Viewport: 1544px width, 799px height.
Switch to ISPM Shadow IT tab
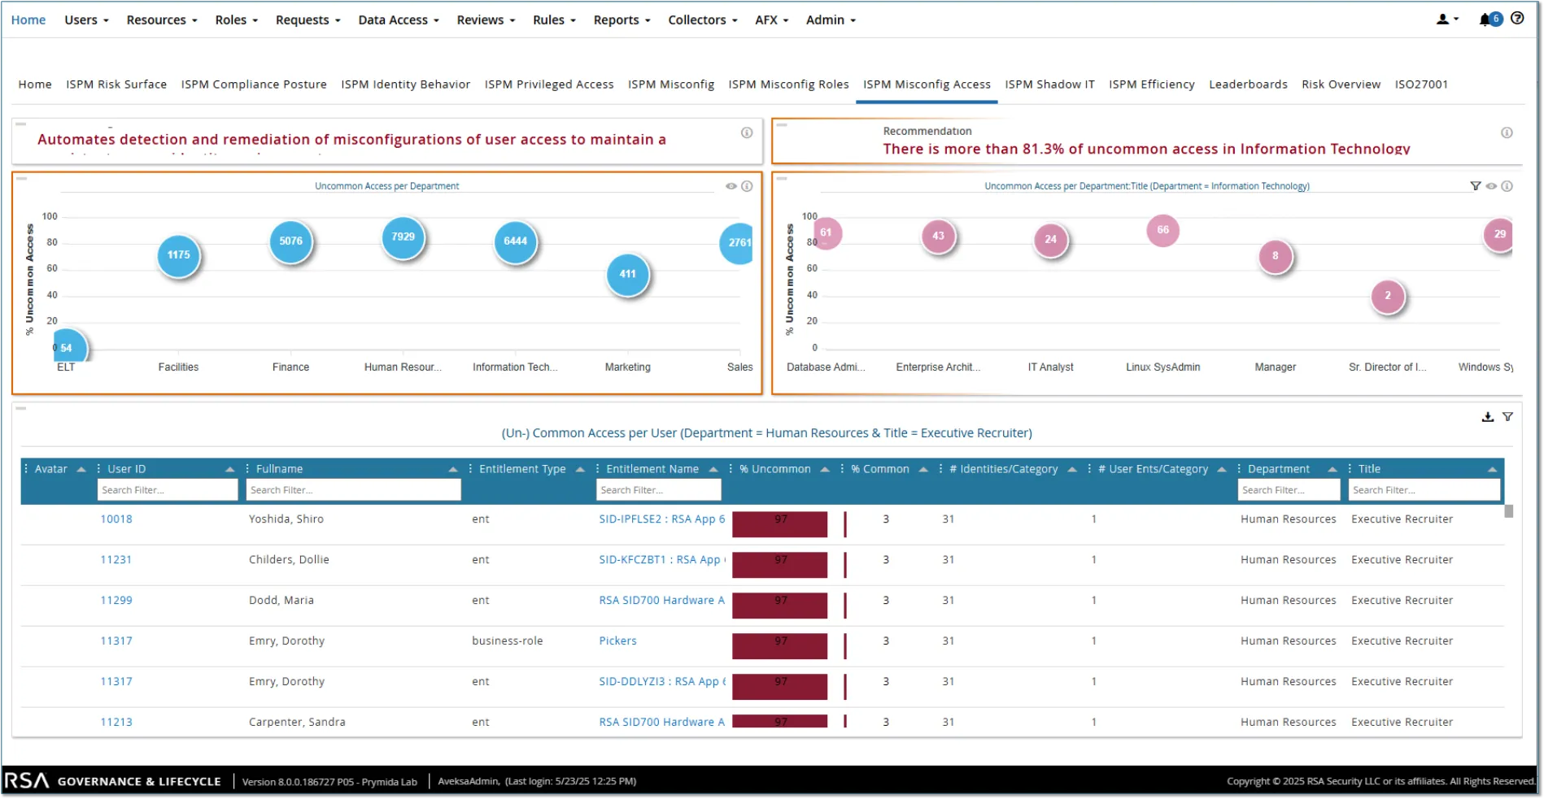(x=1049, y=85)
